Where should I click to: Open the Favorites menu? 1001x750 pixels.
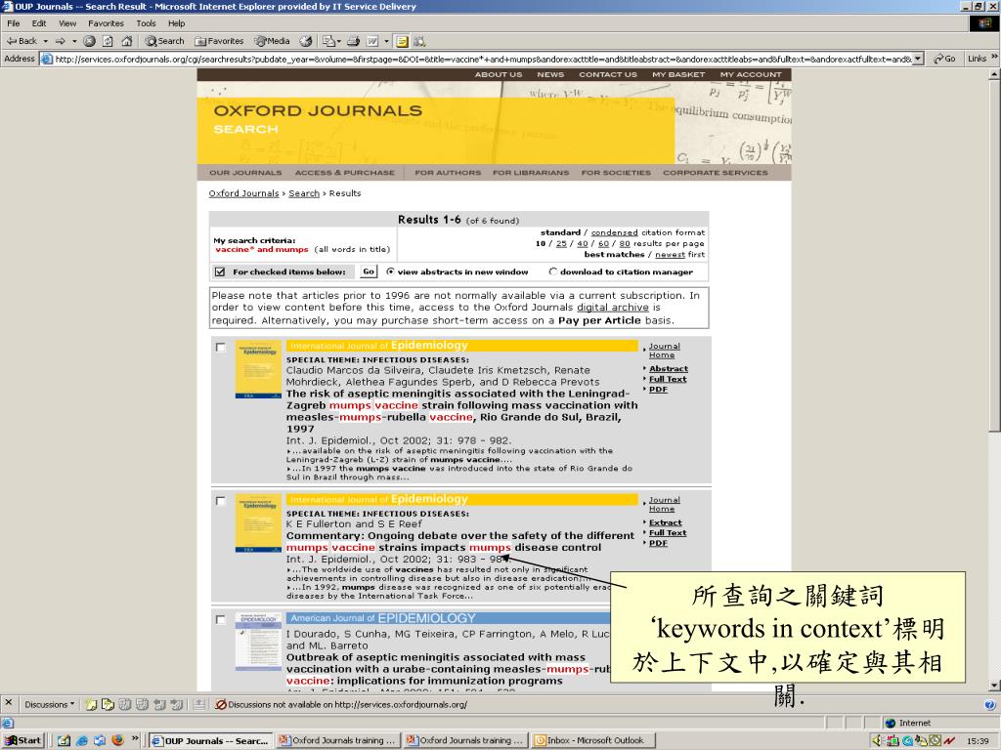click(106, 23)
